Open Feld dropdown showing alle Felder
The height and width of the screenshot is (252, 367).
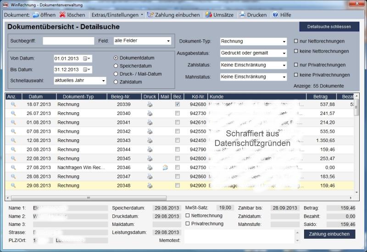[x=142, y=41]
